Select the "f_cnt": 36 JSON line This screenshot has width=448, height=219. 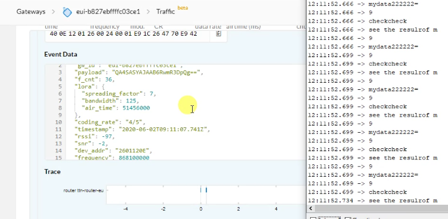point(94,80)
